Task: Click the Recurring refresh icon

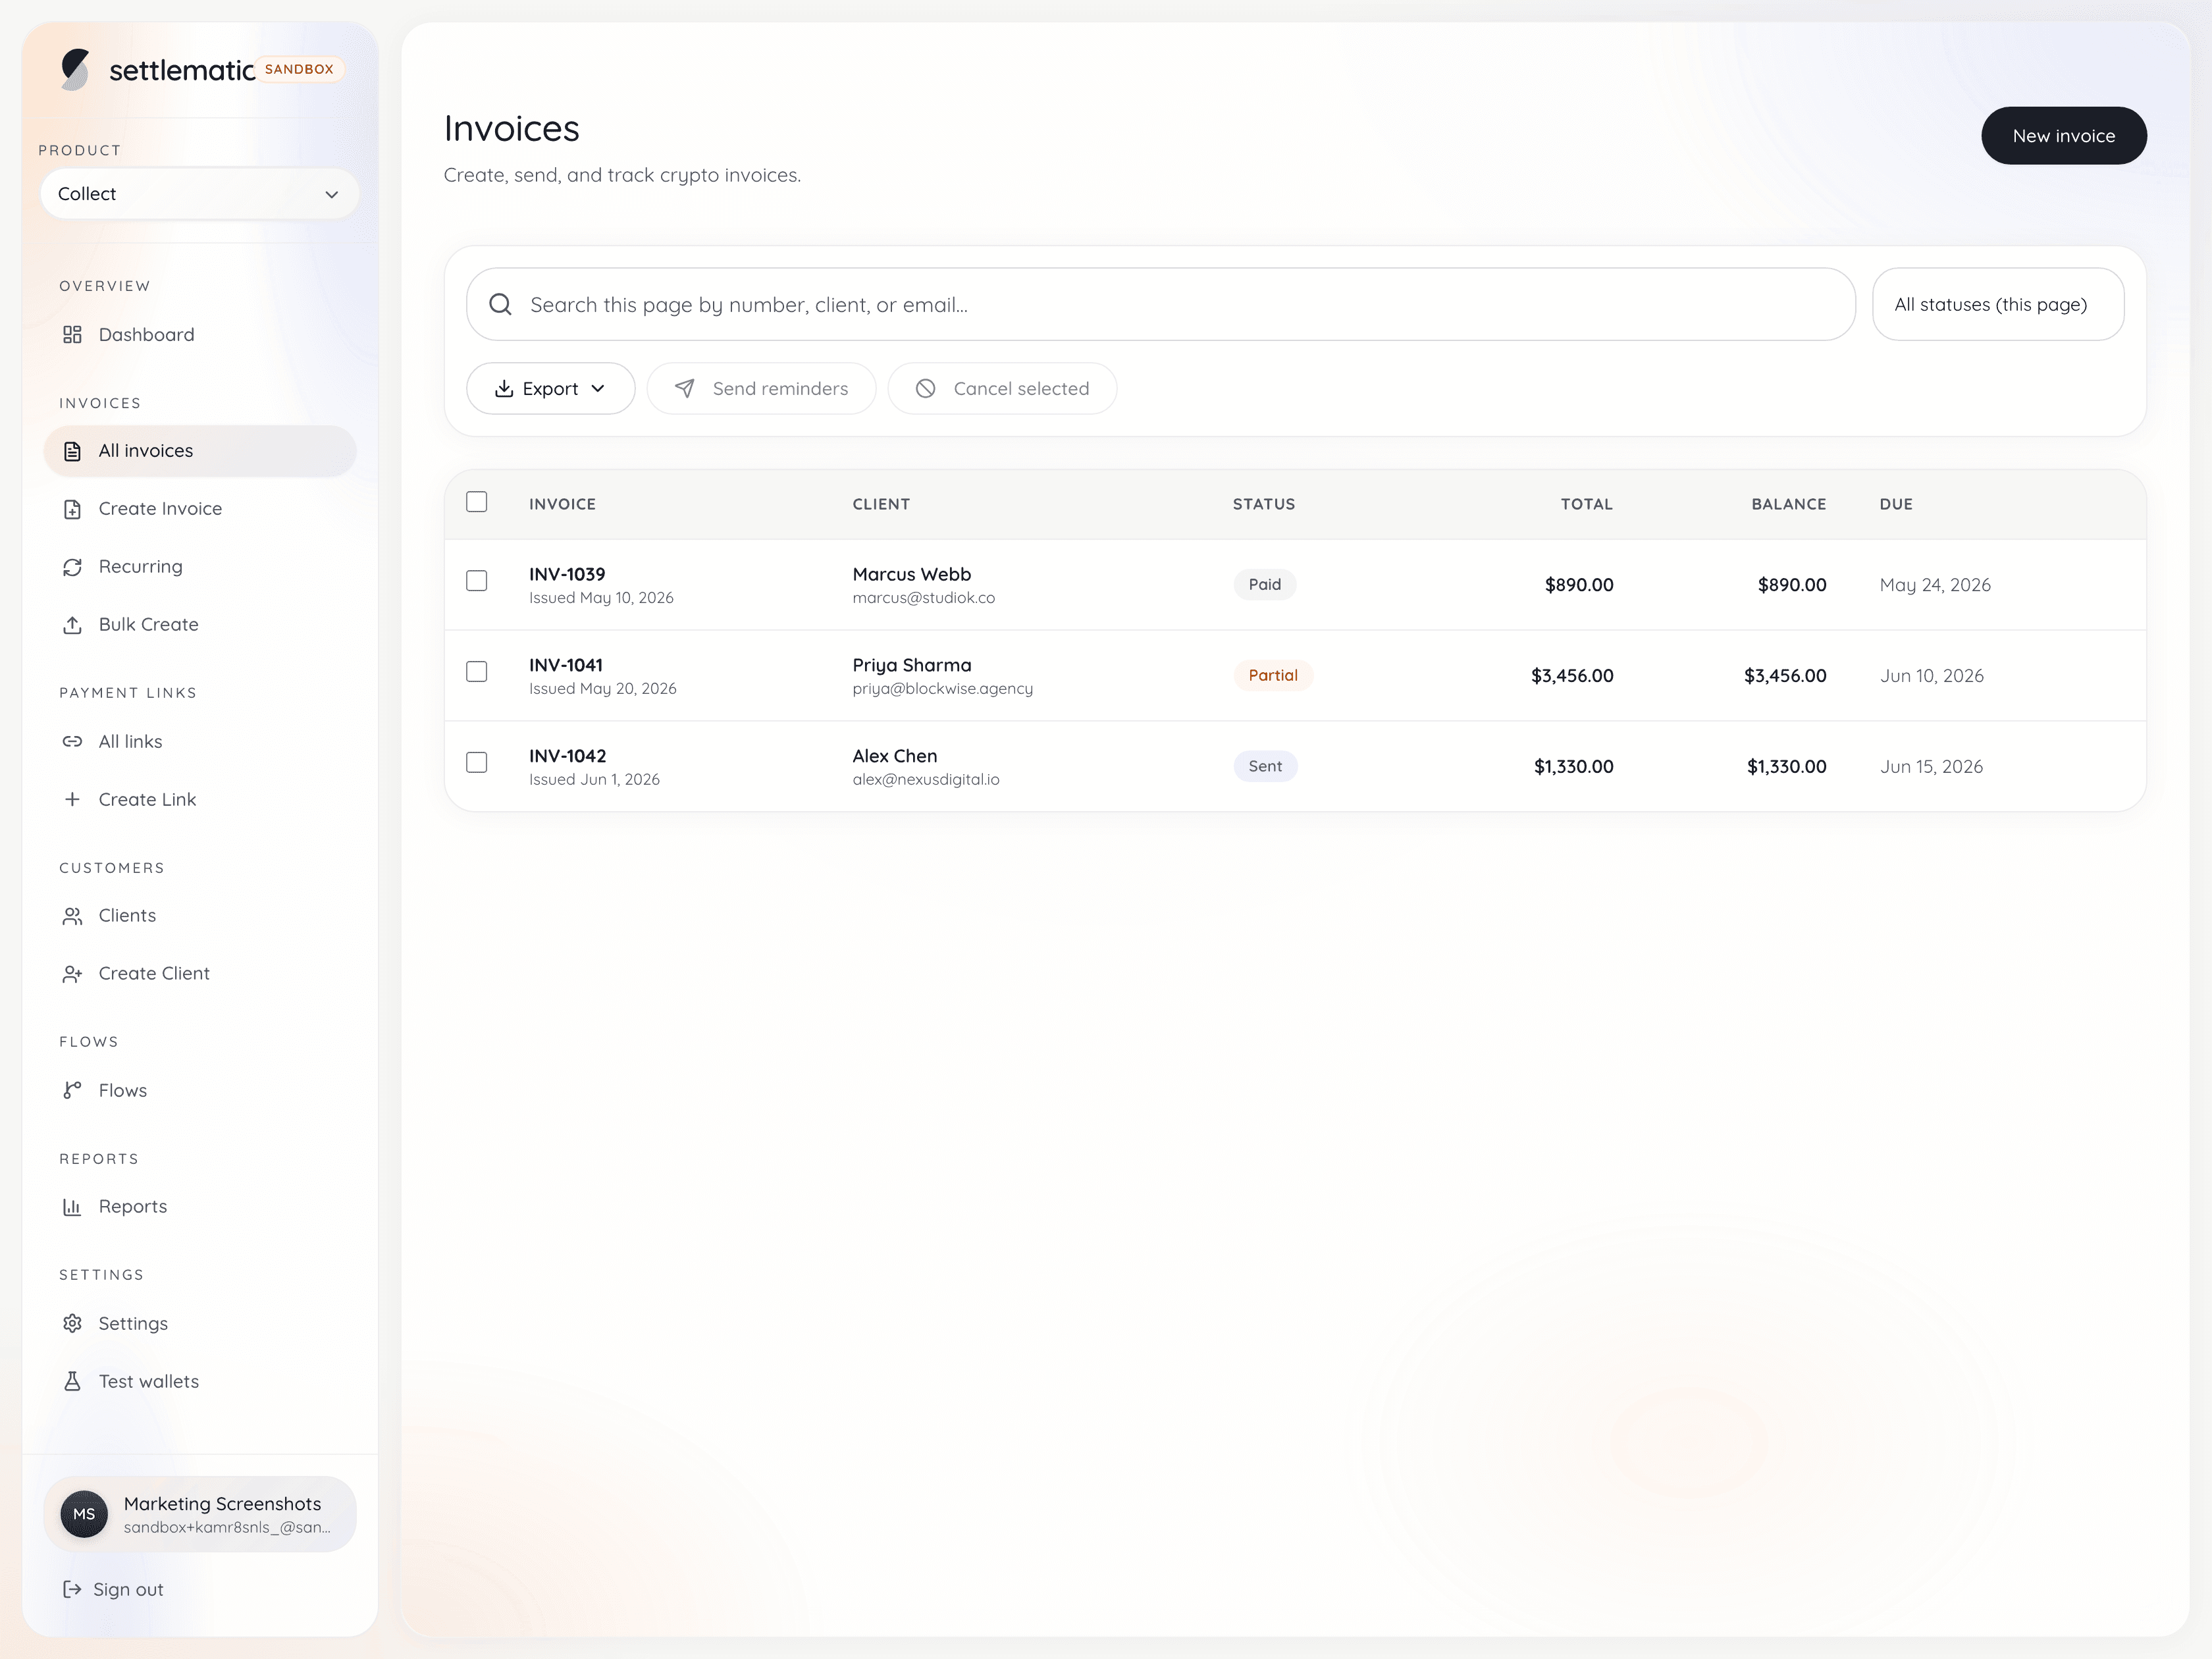Action: 72,567
